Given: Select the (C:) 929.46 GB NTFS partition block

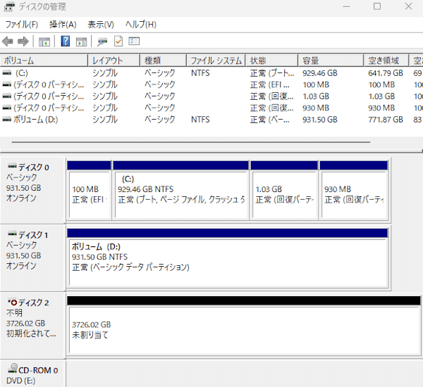Looking at the screenshot, I should pyautogui.click(x=180, y=191).
